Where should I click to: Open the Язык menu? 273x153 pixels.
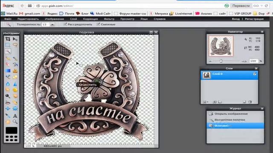[144, 19]
